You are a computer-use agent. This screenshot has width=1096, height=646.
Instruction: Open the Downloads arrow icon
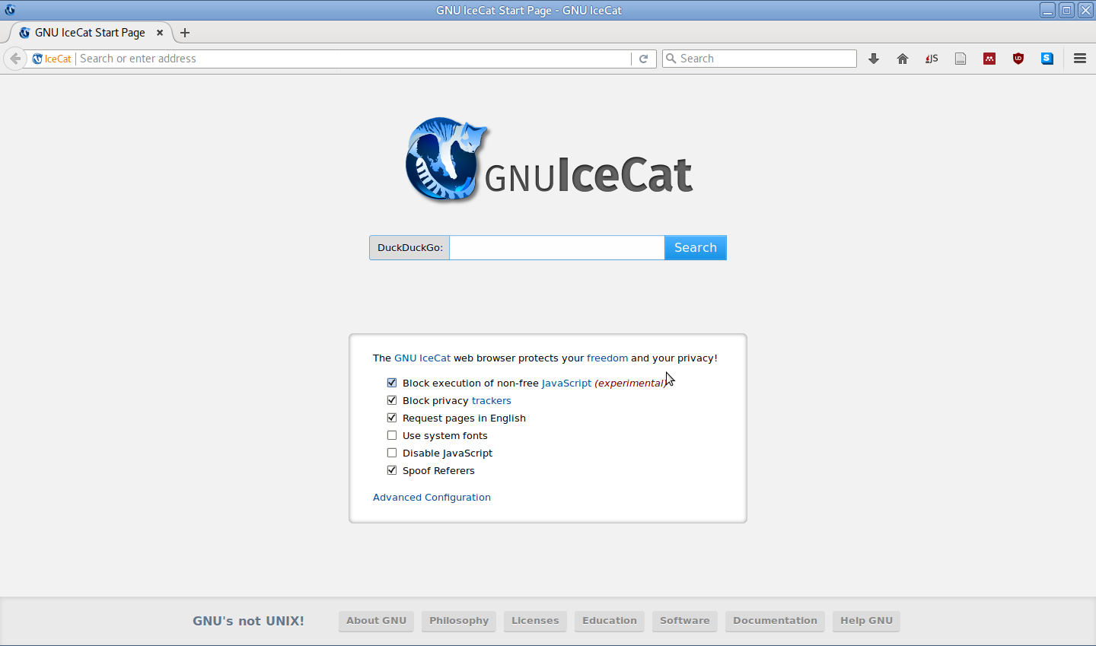[874, 59]
